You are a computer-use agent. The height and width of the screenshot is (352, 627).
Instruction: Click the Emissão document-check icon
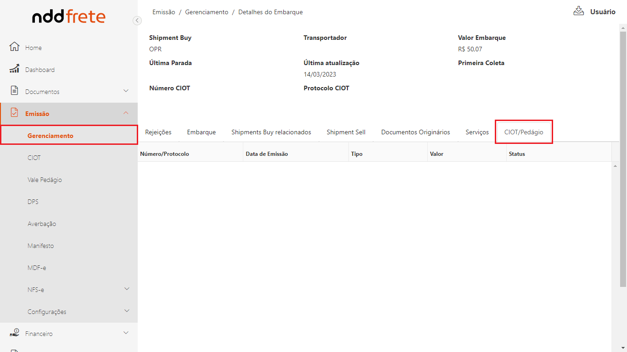click(x=14, y=113)
